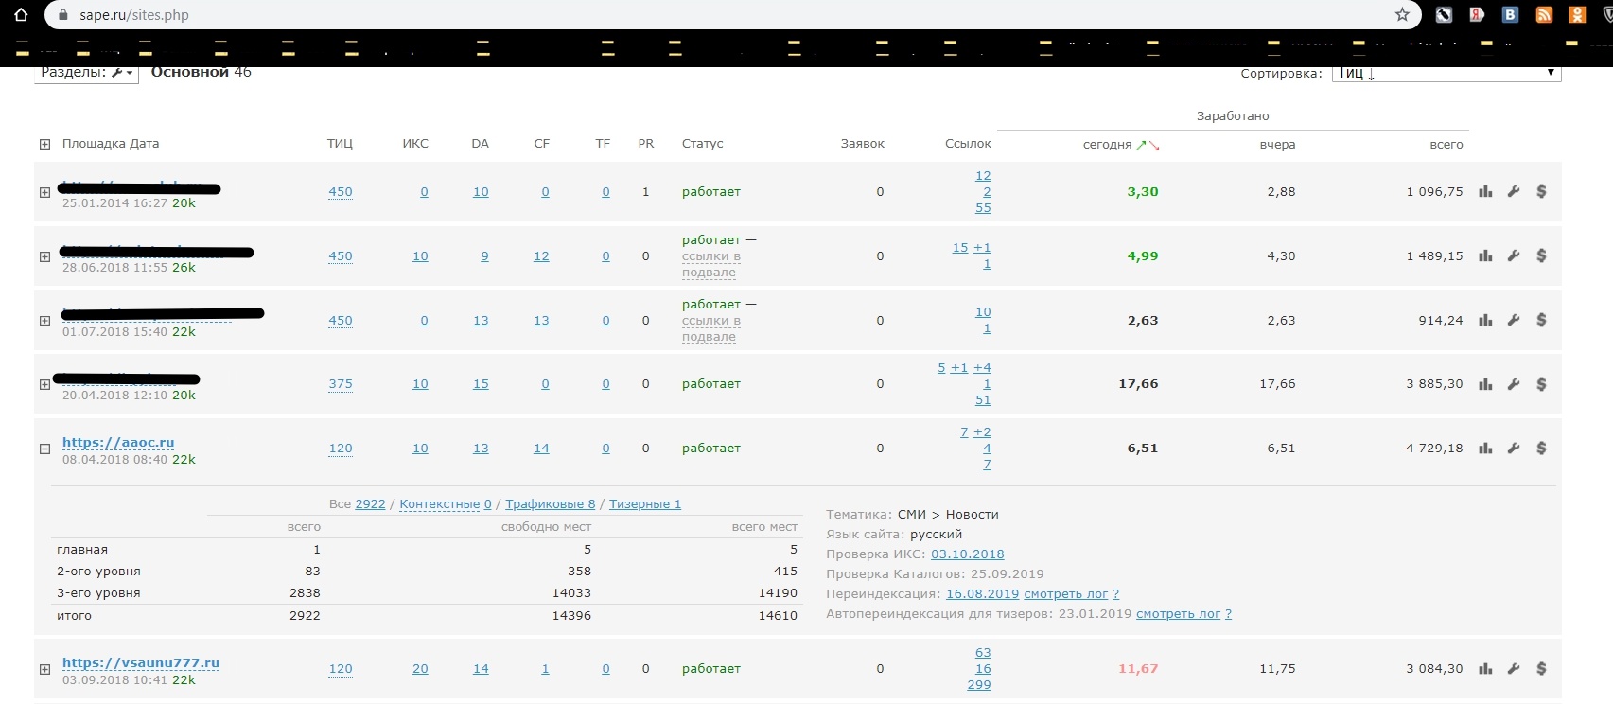This screenshot has width=1613, height=704.
Task: Open chart icon in the row totaling 3 885,30
Action: (1485, 384)
